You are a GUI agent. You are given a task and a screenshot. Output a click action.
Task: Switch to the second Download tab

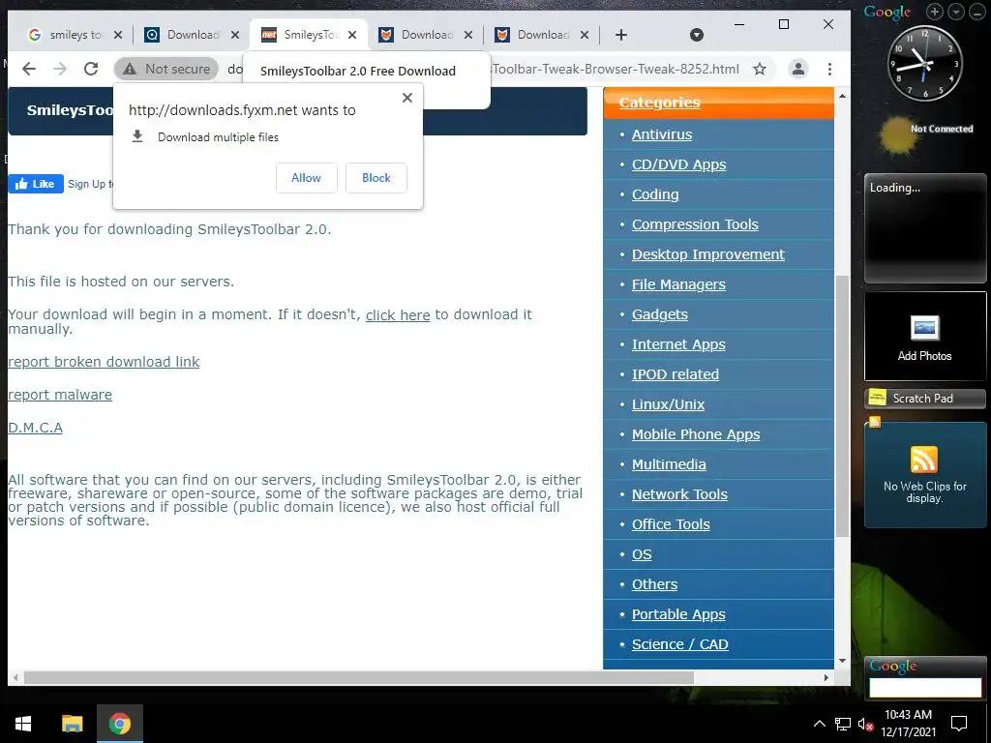click(x=181, y=35)
